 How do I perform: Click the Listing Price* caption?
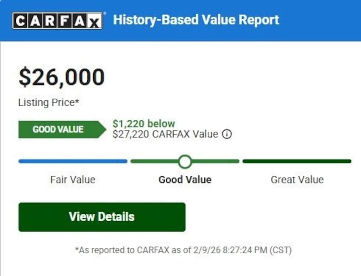point(49,102)
